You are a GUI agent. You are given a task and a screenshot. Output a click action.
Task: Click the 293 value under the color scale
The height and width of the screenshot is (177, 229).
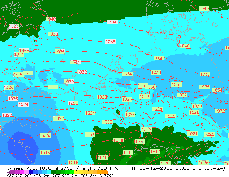66,176
